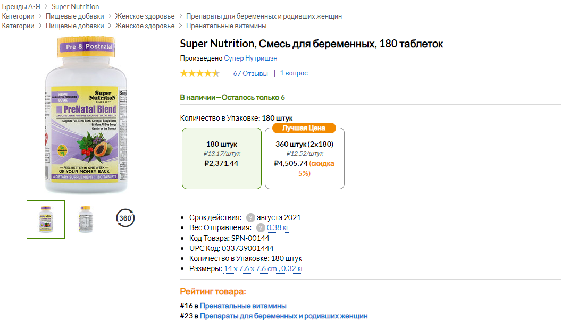Screen dimensions: 561x329
Task: Open the 67 Отзывы reviews link
Action: pos(250,73)
